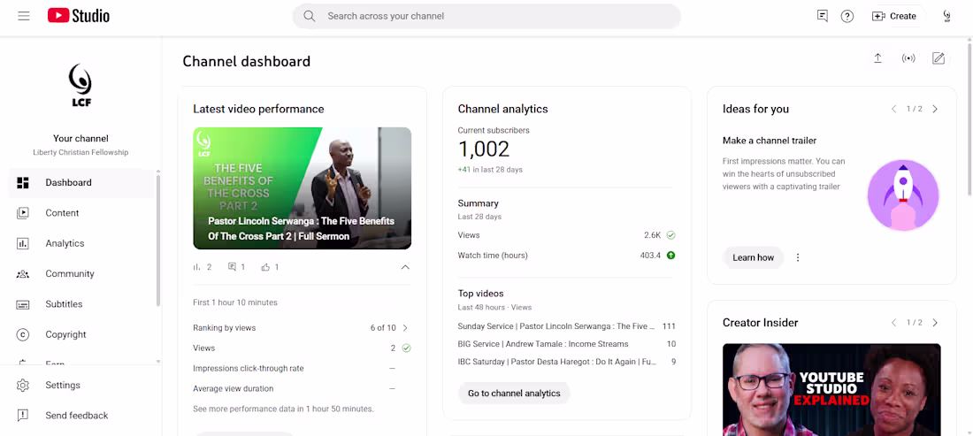Expand the Ranking by views arrow
This screenshot has width=973, height=436.
tap(405, 328)
